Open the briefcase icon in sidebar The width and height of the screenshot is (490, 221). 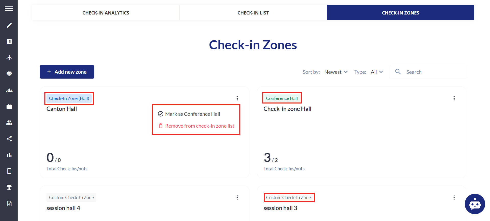[x=9, y=106]
